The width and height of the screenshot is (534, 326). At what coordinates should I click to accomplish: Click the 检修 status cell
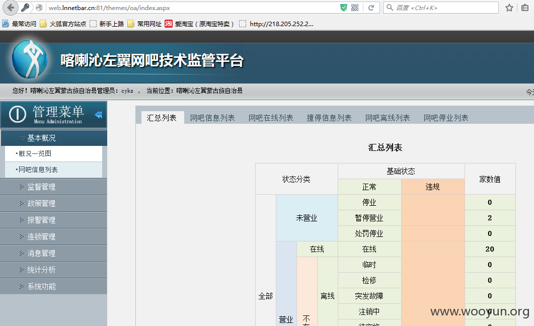[369, 280]
